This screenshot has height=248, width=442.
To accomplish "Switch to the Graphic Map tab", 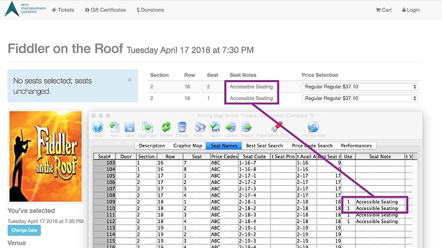I will tap(188, 145).
